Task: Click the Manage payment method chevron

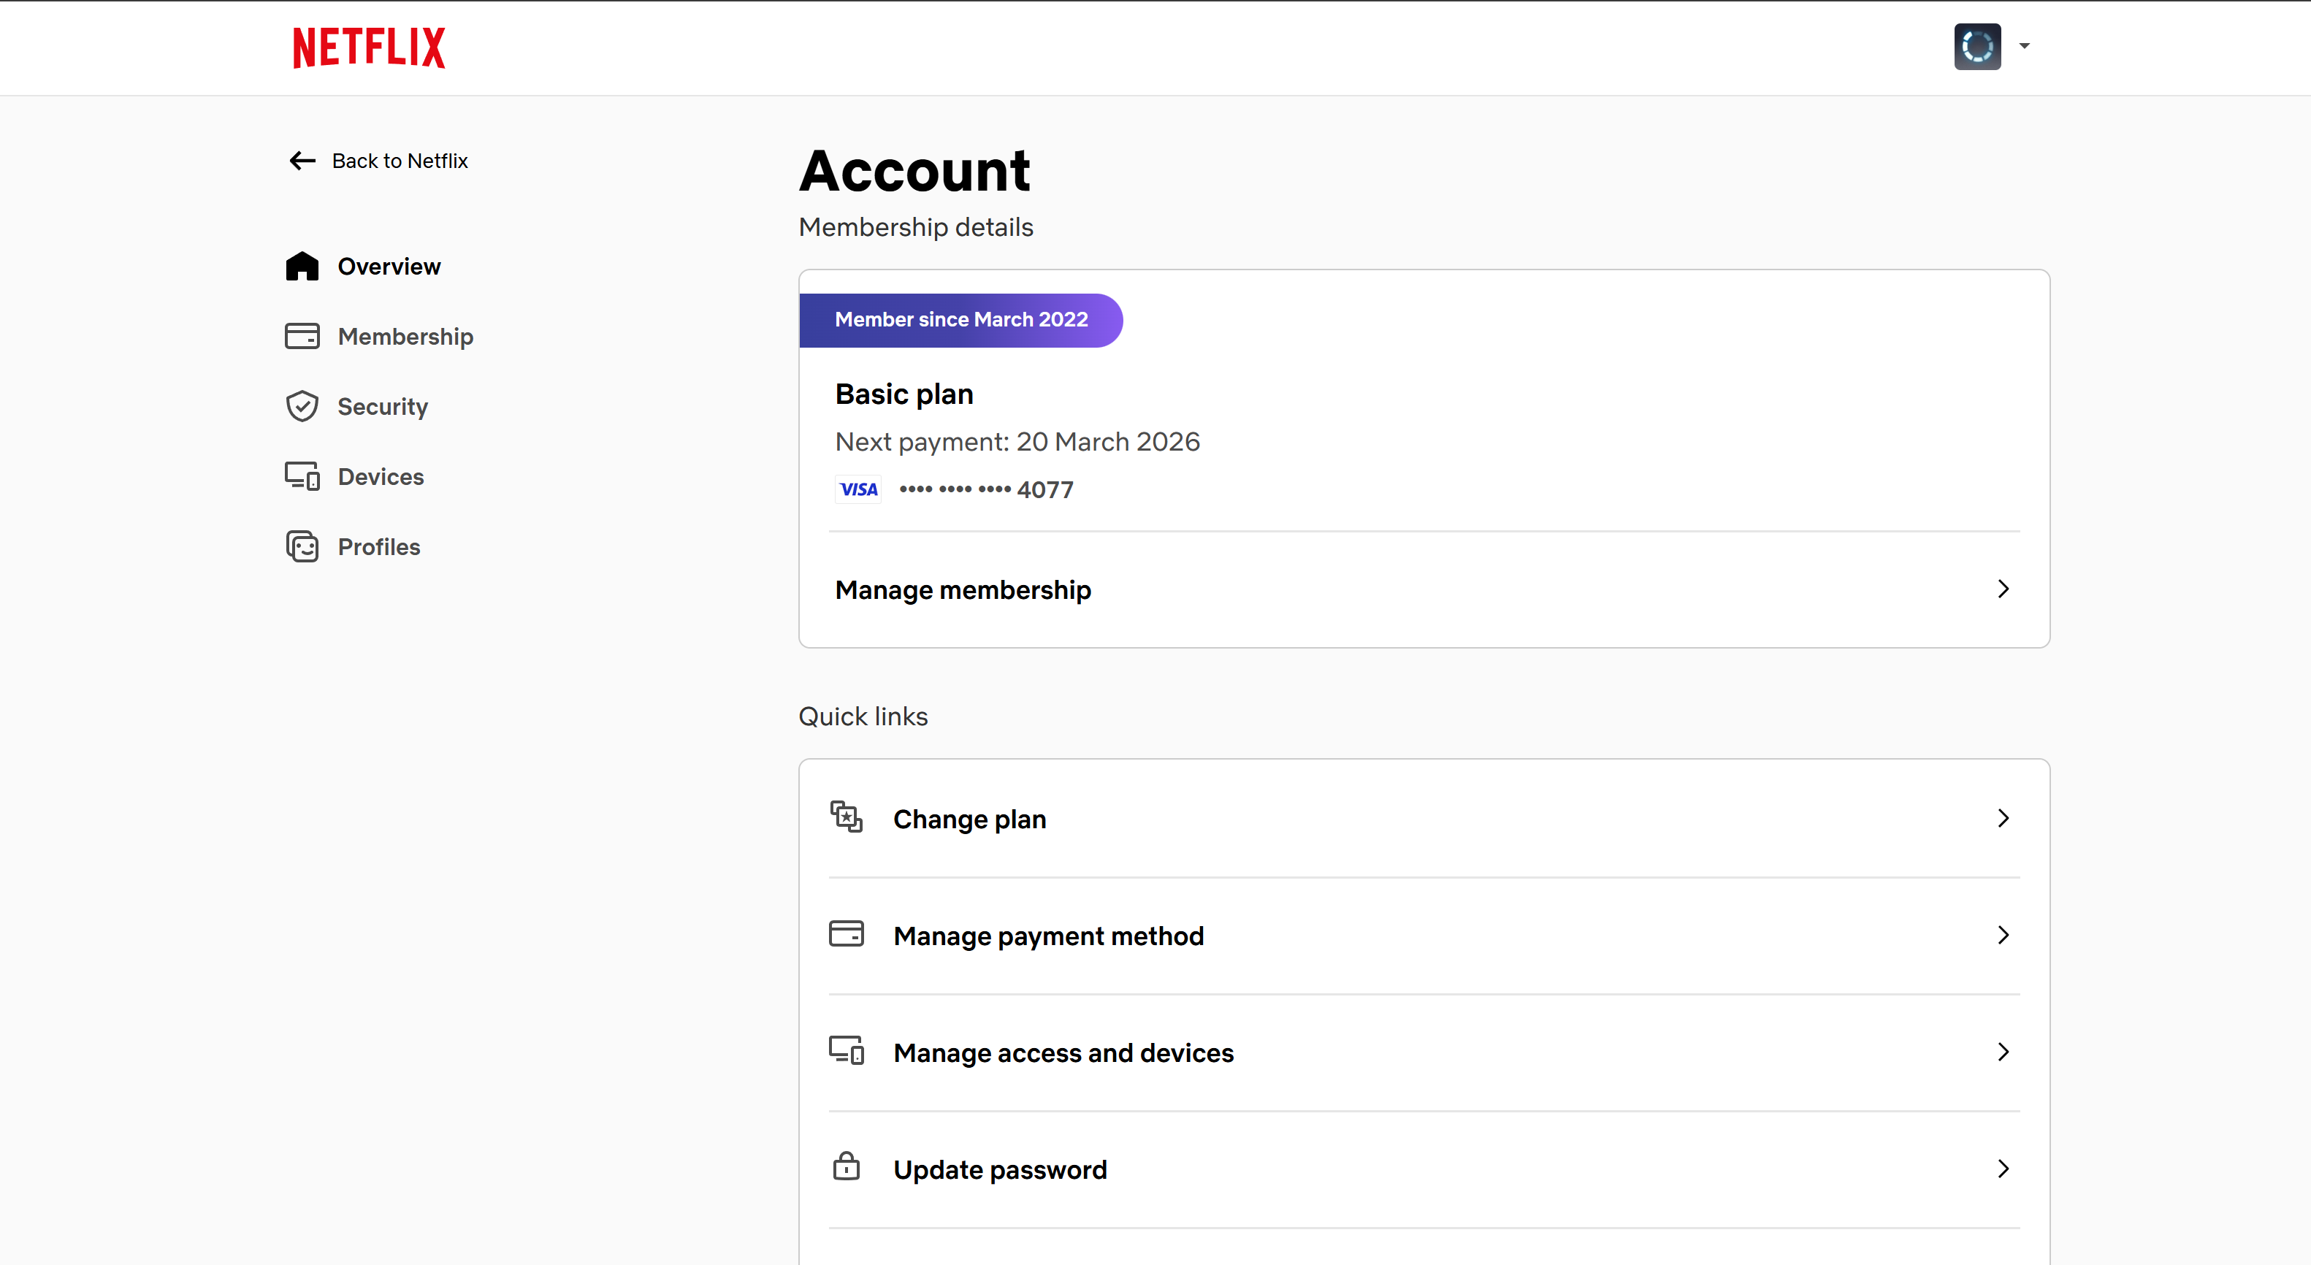Action: tap(2002, 935)
